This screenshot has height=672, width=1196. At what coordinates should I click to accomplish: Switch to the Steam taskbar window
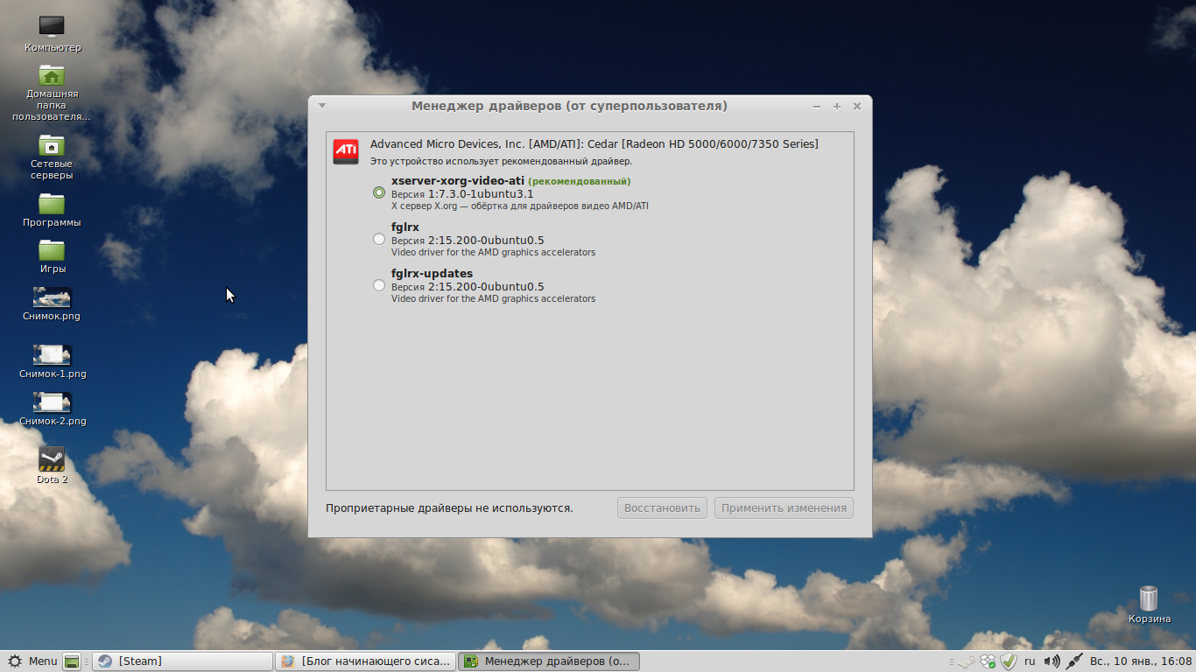click(x=182, y=661)
